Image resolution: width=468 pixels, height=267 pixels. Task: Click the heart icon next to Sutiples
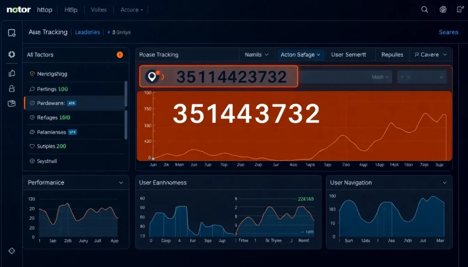pos(32,147)
